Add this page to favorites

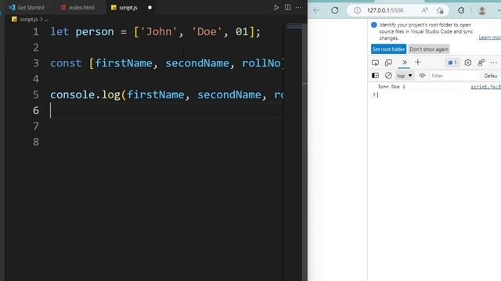click(x=440, y=10)
